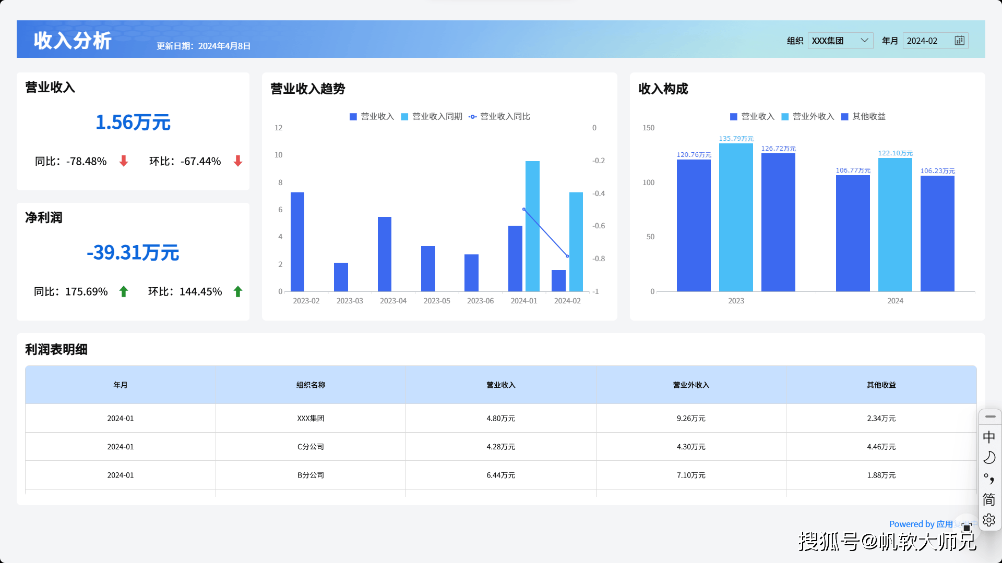Click the 营业收入 column header in the profit table
This screenshot has width=1002, height=563.
click(x=500, y=385)
